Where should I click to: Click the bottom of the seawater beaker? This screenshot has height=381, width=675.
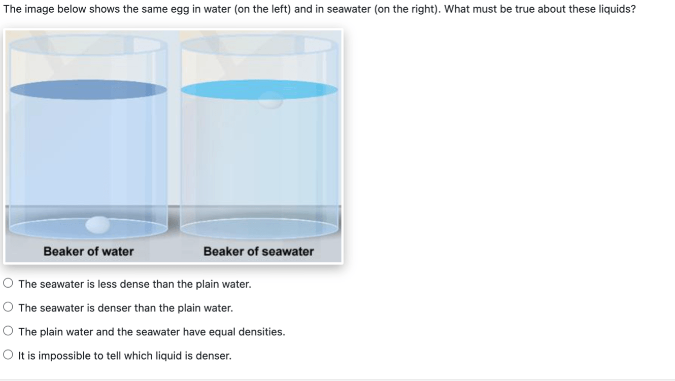(259, 228)
